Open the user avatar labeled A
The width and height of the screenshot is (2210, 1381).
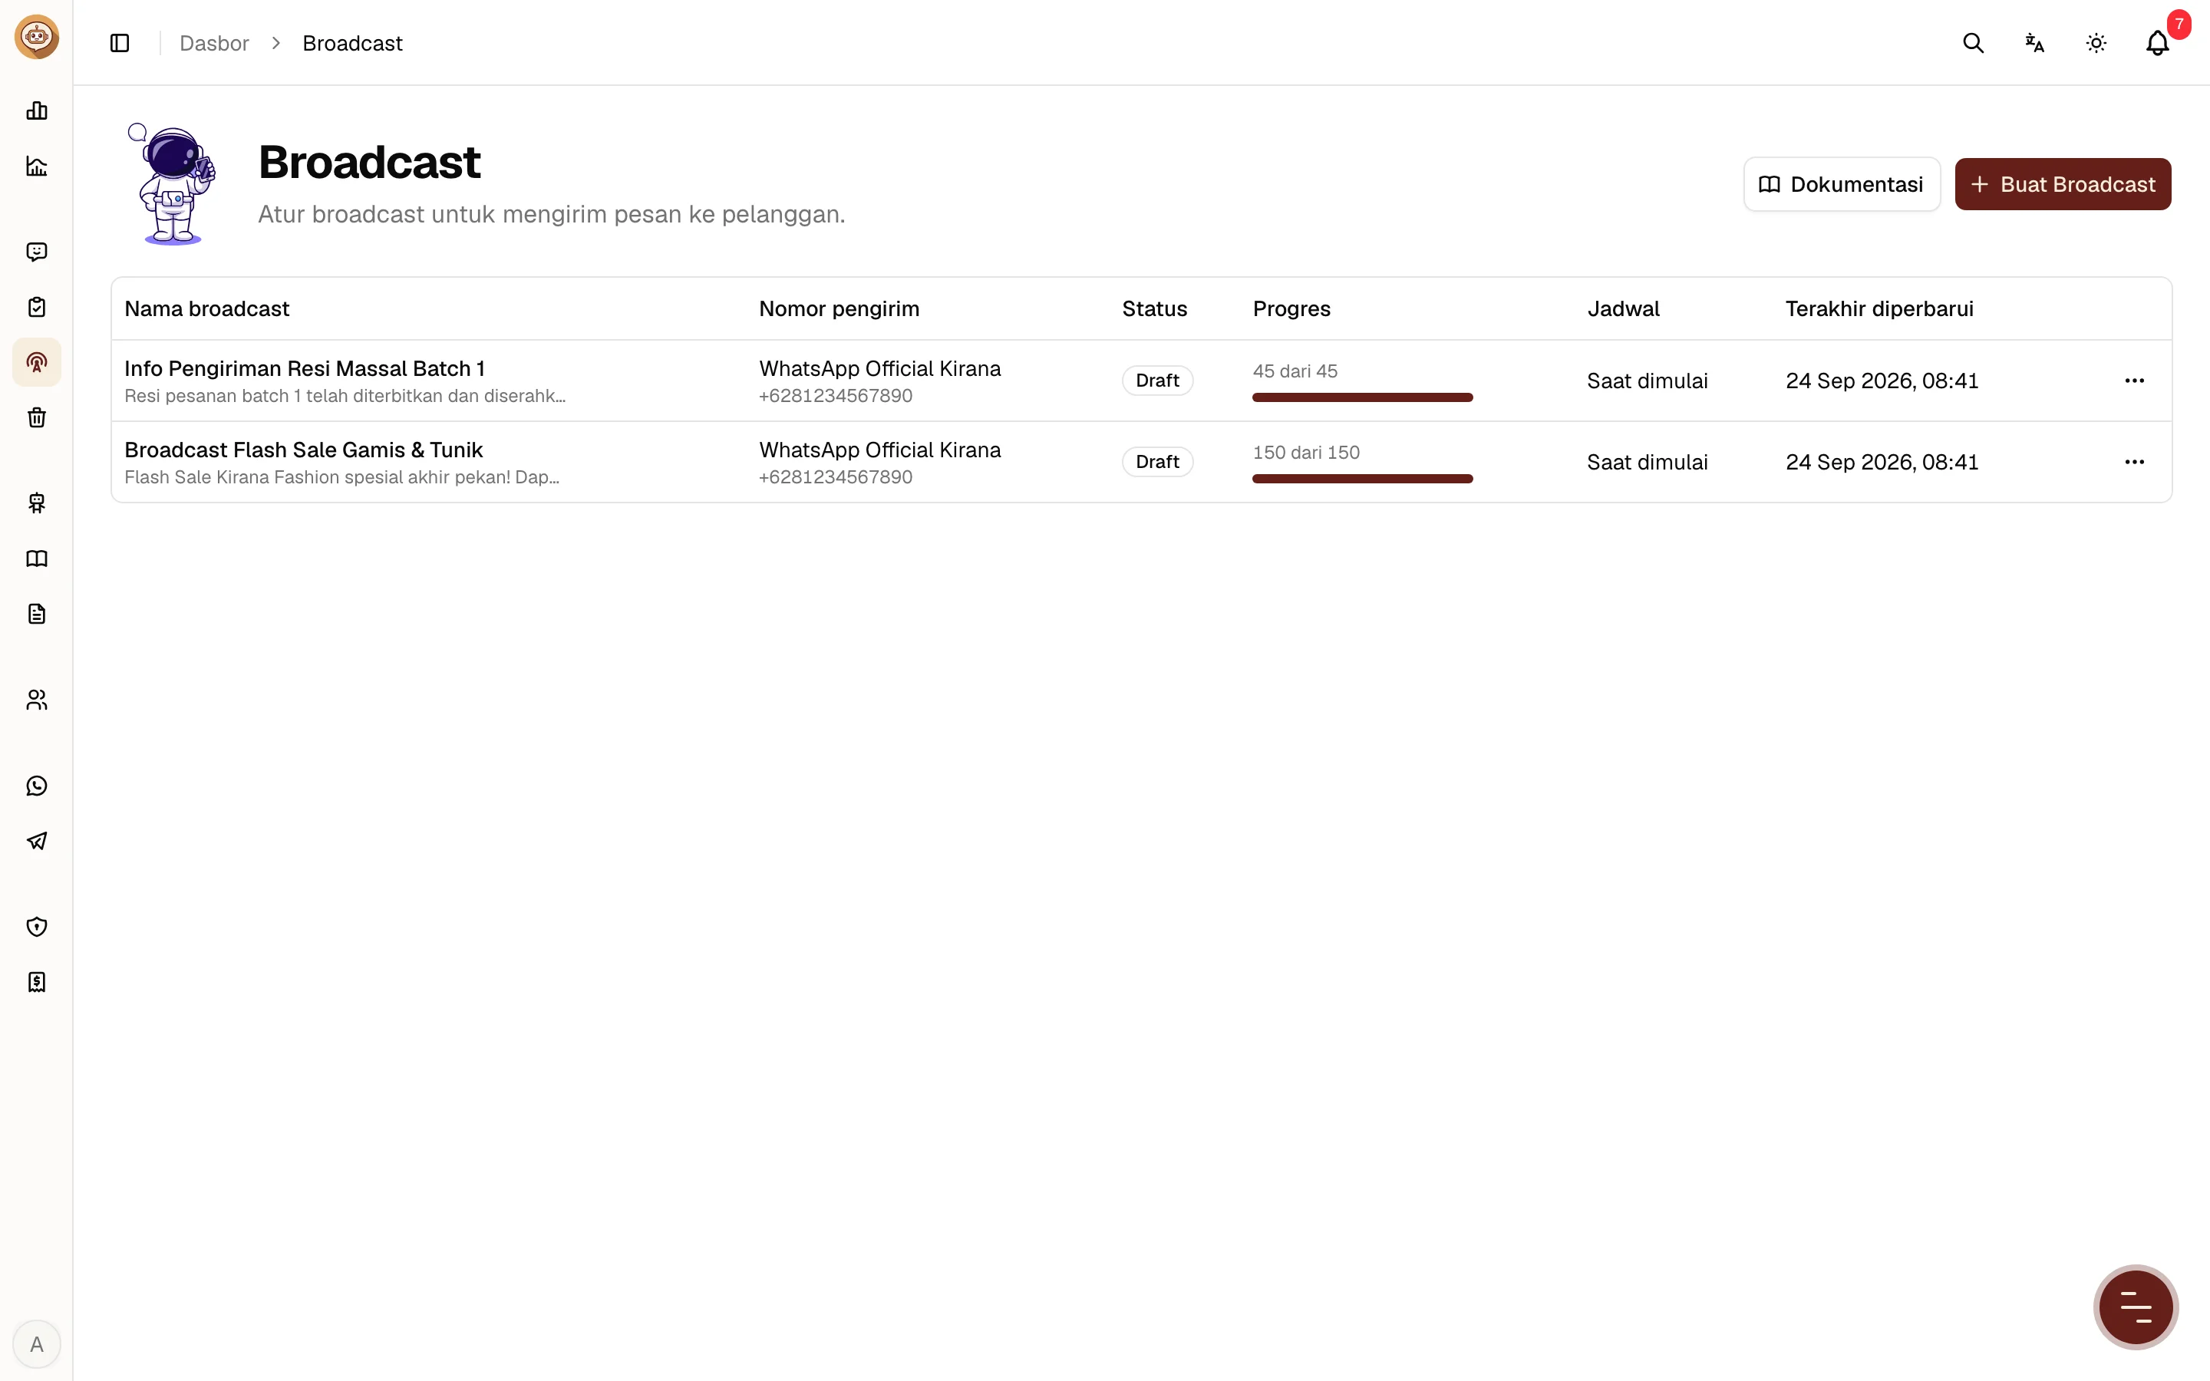point(37,1344)
